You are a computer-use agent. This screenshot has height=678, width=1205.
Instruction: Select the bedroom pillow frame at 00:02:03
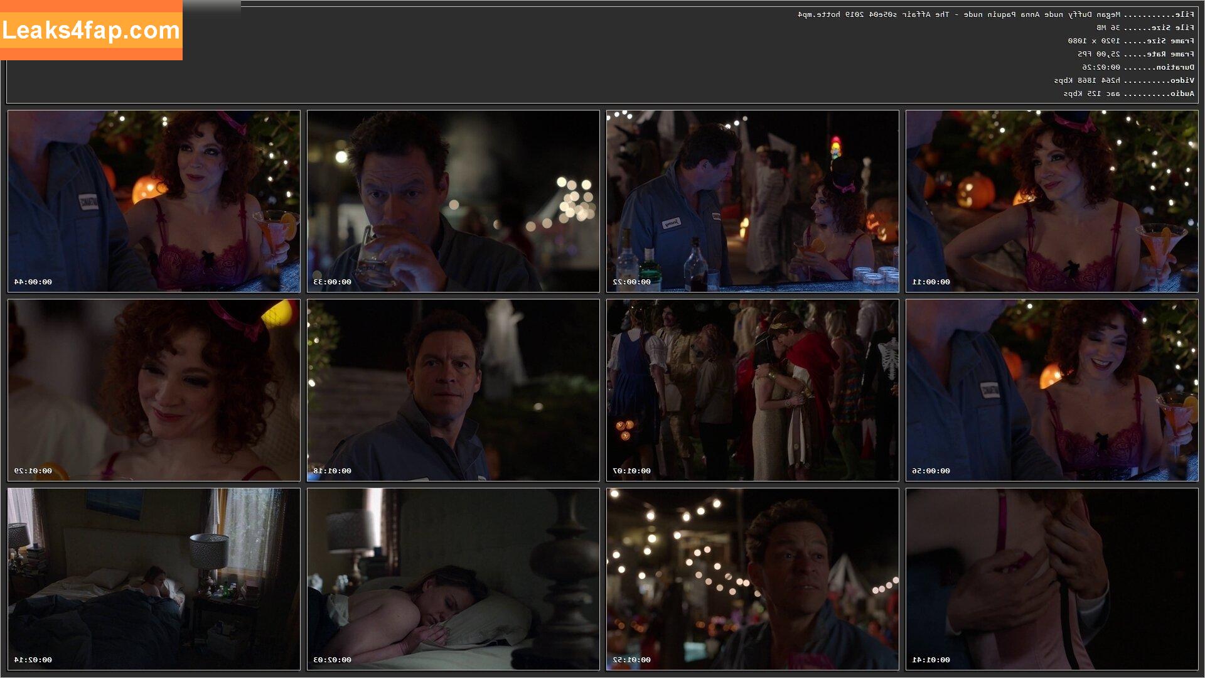click(x=453, y=579)
